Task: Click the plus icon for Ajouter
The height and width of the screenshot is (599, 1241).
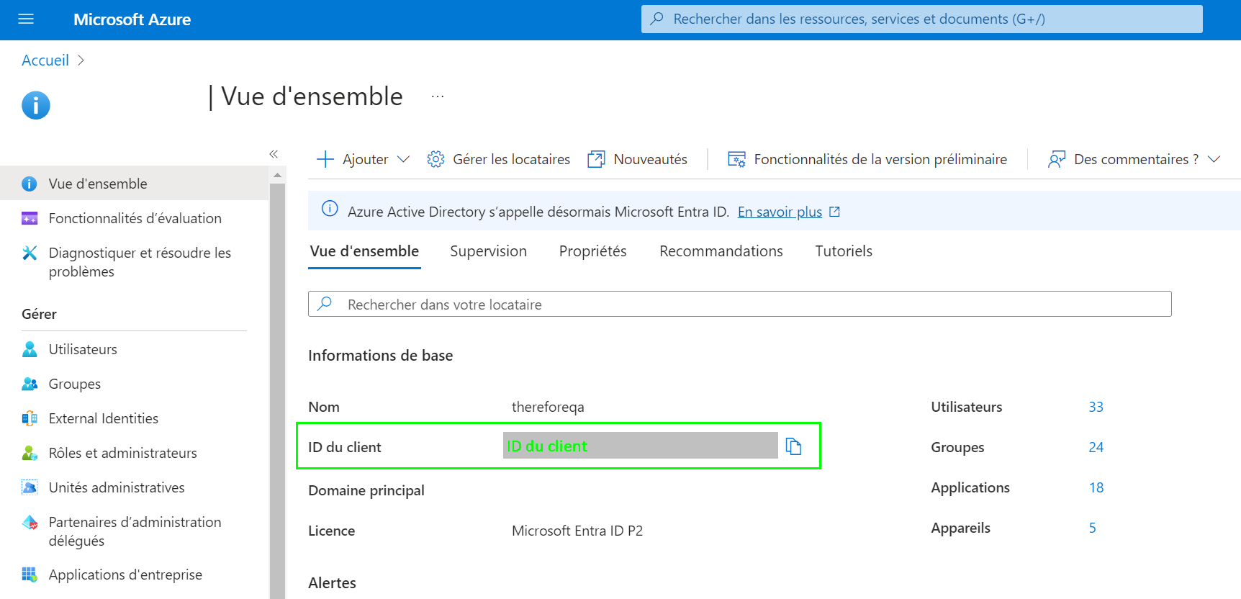Action: (325, 159)
